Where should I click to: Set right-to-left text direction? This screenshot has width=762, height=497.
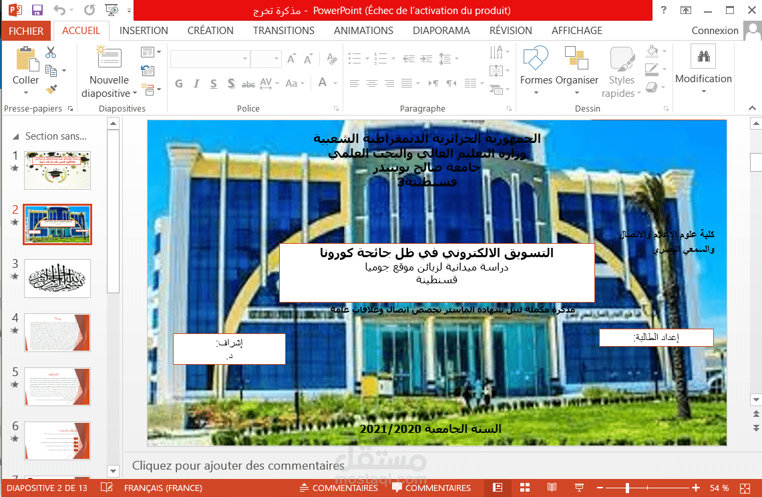tap(451, 84)
